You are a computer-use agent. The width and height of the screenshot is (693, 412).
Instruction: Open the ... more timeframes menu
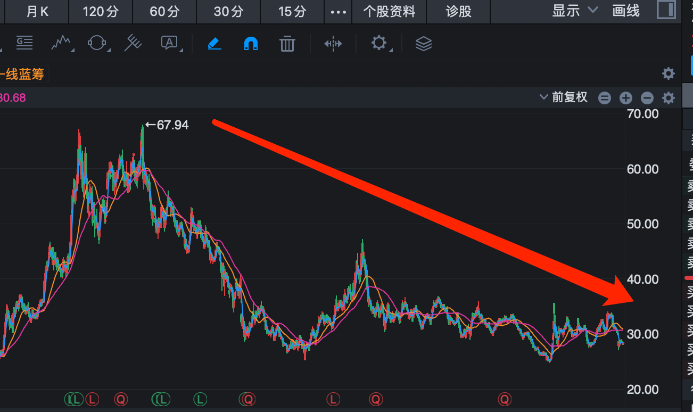(338, 11)
